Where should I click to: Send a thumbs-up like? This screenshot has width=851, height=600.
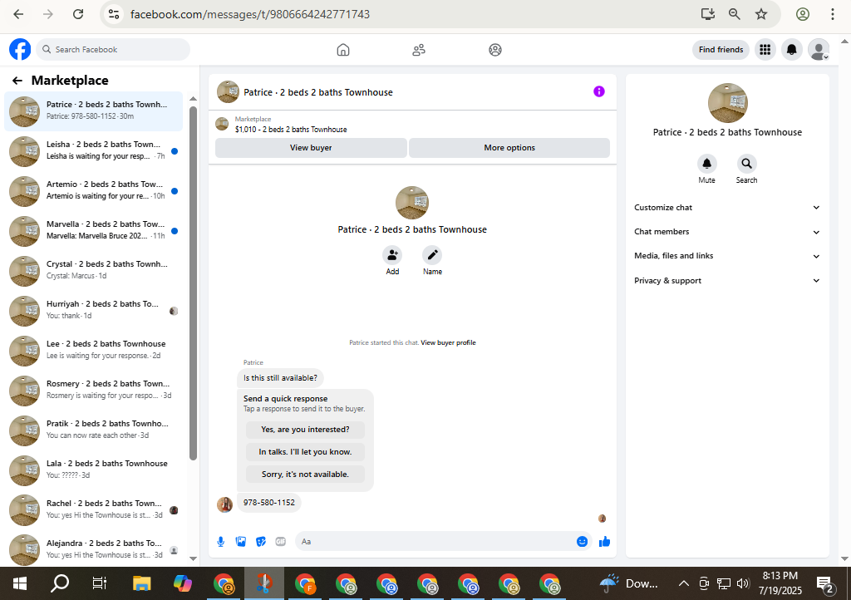[605, 541]
